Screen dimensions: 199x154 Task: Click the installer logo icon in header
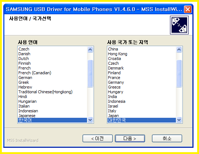click(x=179, y=25)
